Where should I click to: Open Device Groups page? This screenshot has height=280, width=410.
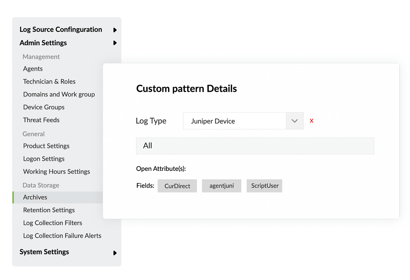pyautogui.click(x=44, y=107)
